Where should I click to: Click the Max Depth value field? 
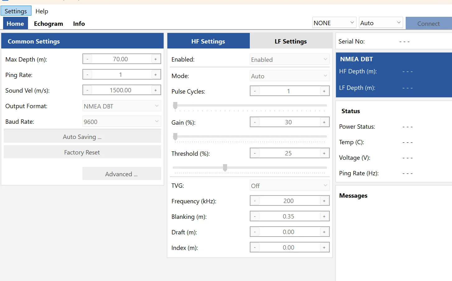pyautogui.click(x=122, y=59)
